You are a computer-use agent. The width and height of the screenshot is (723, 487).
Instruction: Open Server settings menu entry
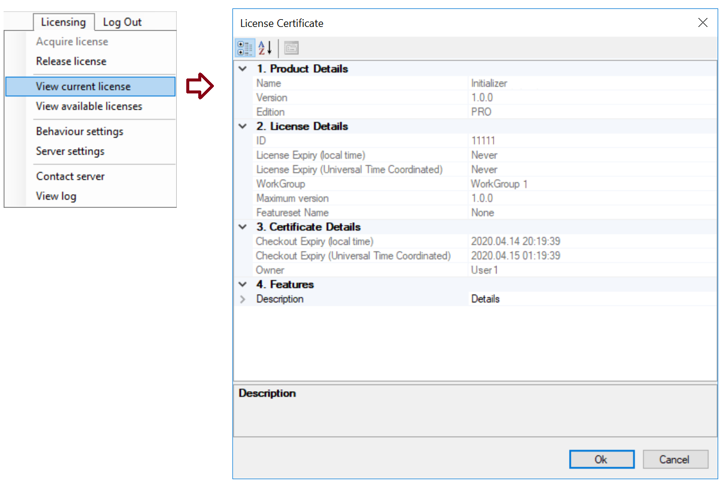(x=70, y=151)
